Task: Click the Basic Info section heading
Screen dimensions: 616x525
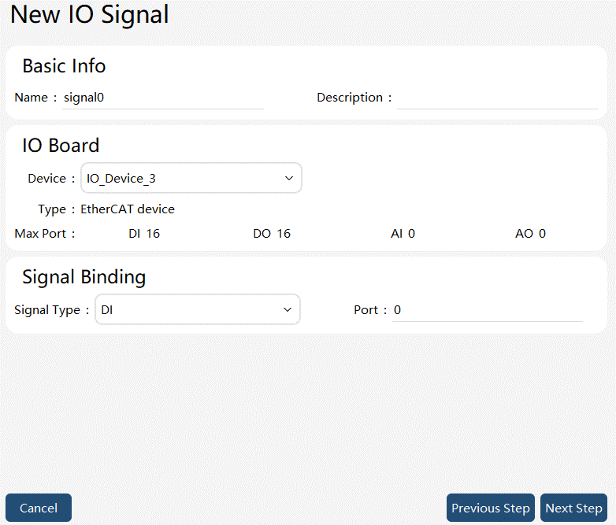Action: [64, 65]
